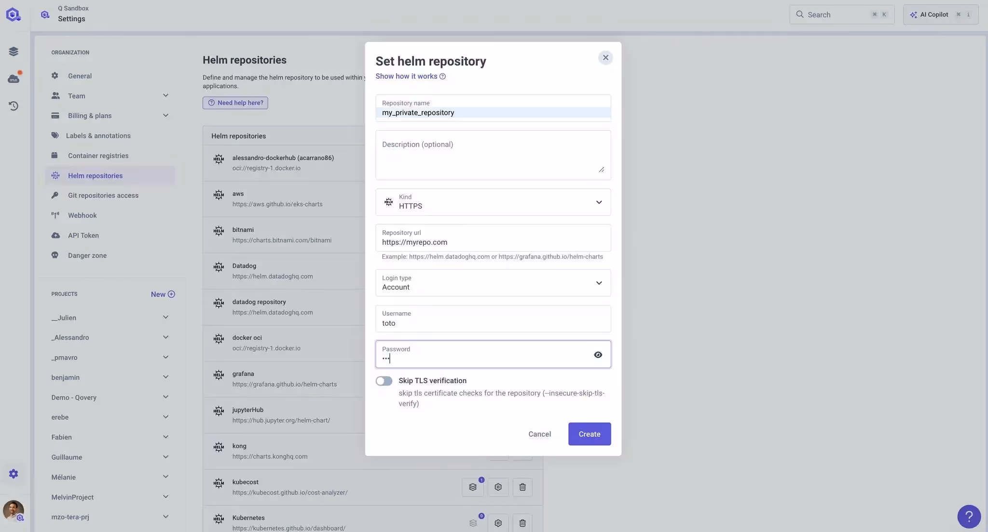988x532 pixels.
Task: Open API Token settings
Action: coord(110,235)
